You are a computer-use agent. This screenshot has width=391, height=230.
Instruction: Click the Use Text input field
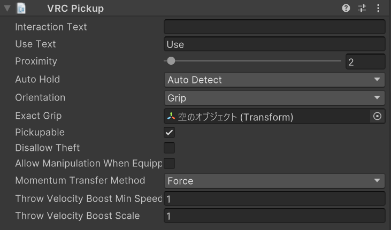click(274, 44)
